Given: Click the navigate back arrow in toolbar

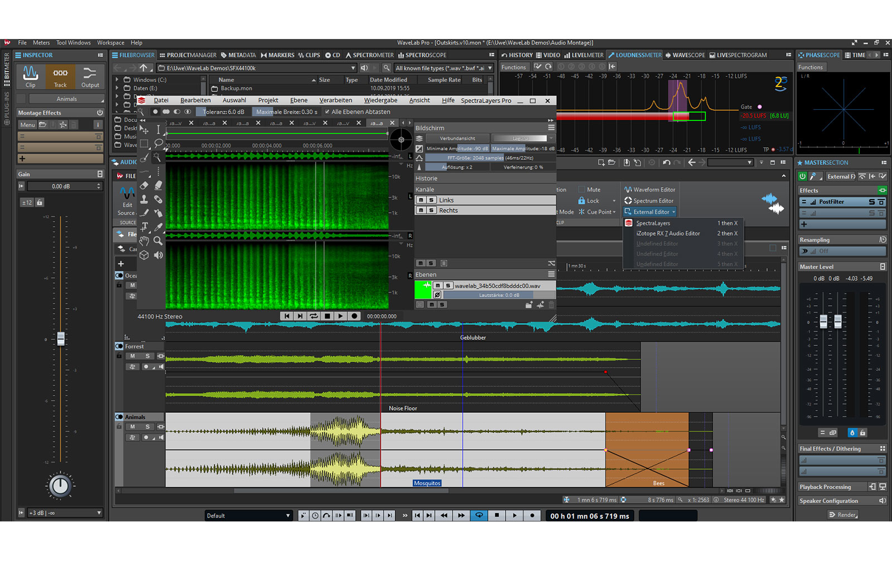Looking at the screenshot, I should coord(692,163).
